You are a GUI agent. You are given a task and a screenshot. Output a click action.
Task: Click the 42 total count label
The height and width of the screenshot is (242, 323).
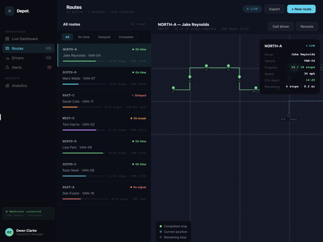[x=138, y=24]
